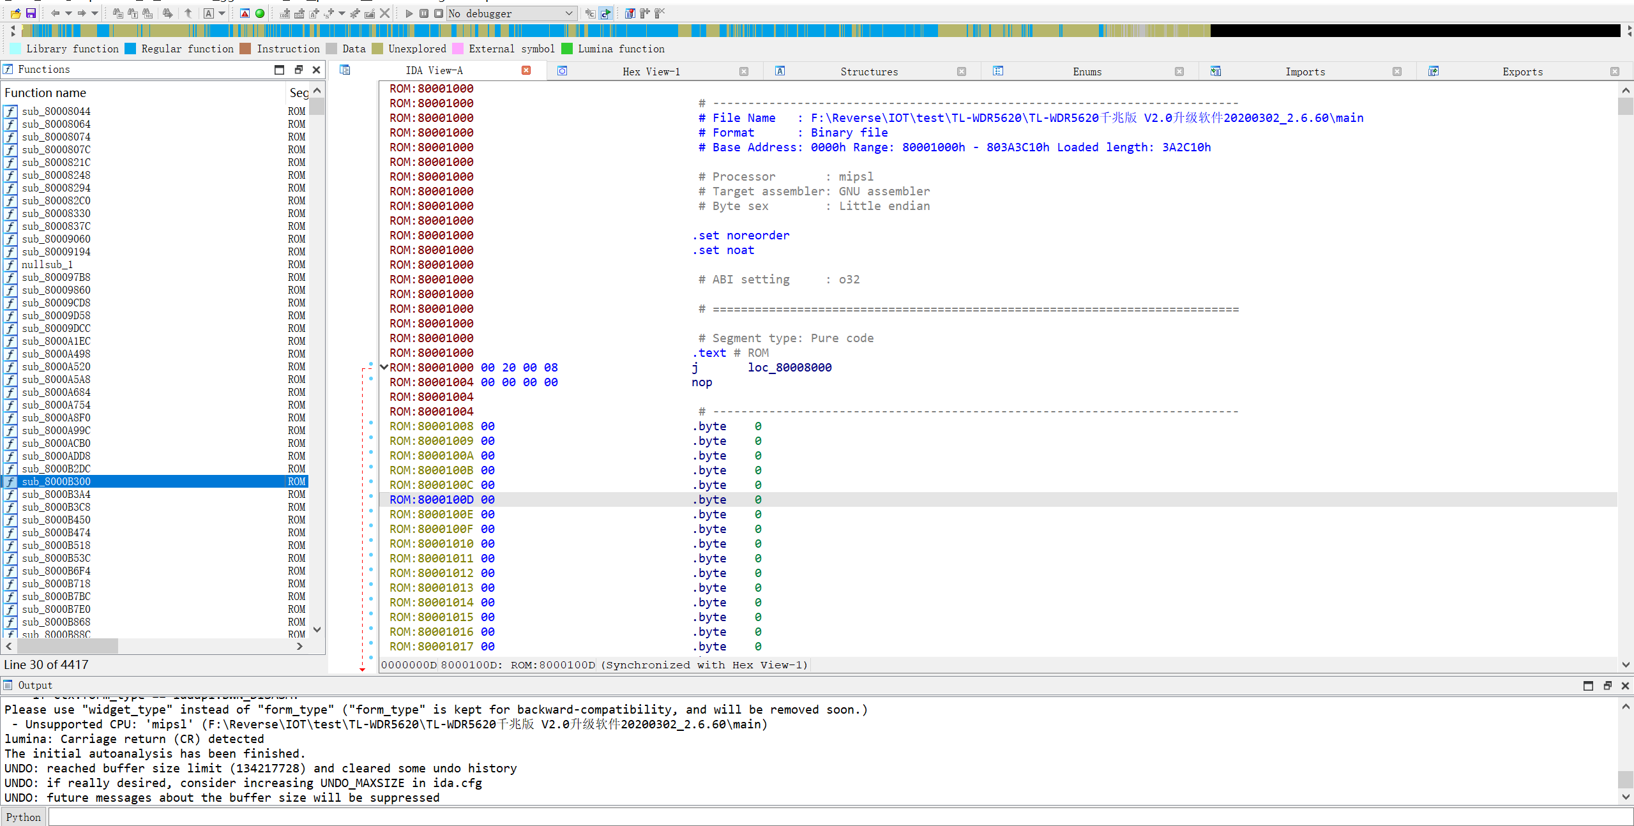Terminate process with the stop button
Screen dimensions: 1634x826
click(439, 13)
